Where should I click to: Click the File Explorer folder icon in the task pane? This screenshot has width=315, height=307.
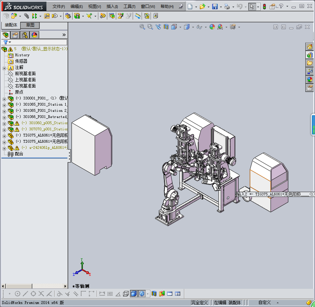[309, 63]
